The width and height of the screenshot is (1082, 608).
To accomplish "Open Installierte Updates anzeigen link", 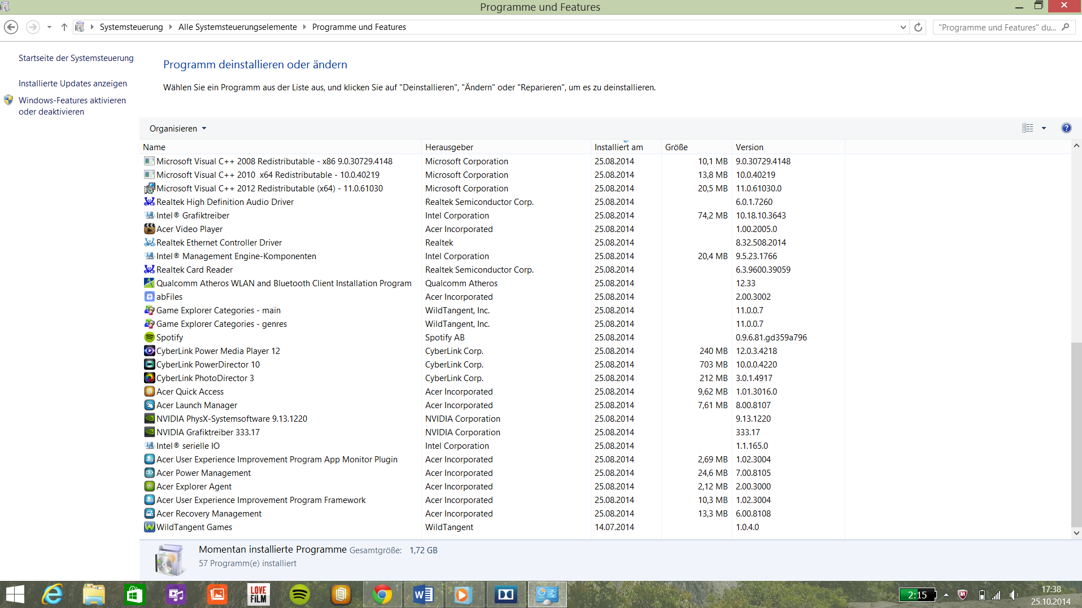I will click(73, 84).
